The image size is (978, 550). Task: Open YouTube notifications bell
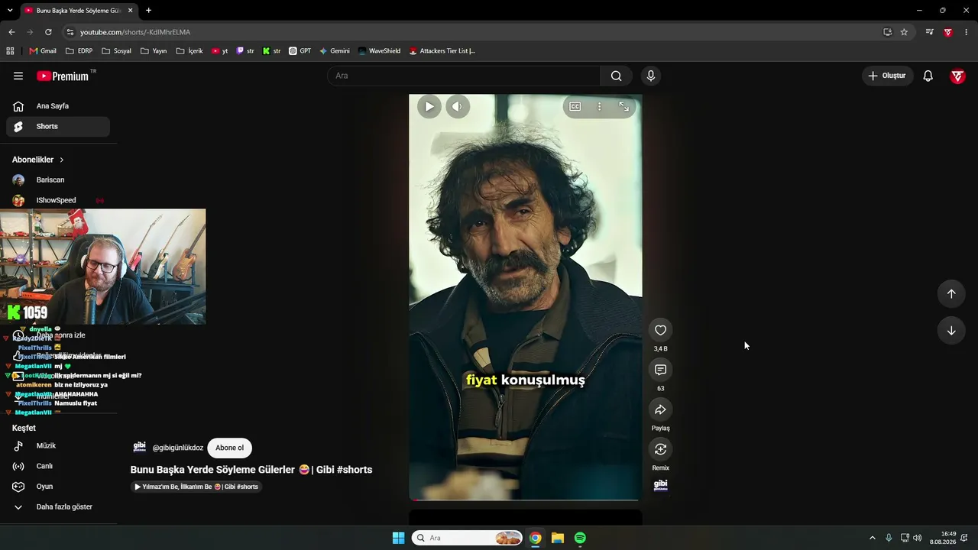(928, 76)
